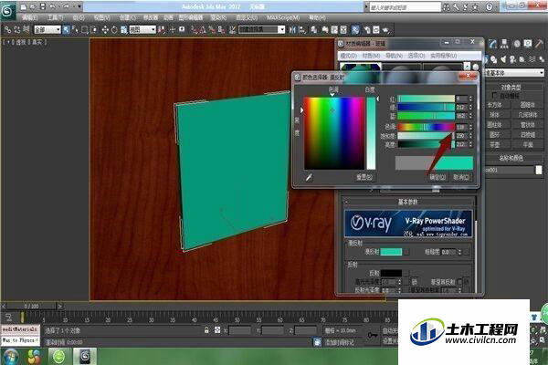Open the 编辑(E) menu
Viewport: 548px width, 365px height.
pos(30,17)
